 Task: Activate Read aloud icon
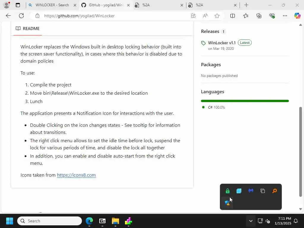205,16
